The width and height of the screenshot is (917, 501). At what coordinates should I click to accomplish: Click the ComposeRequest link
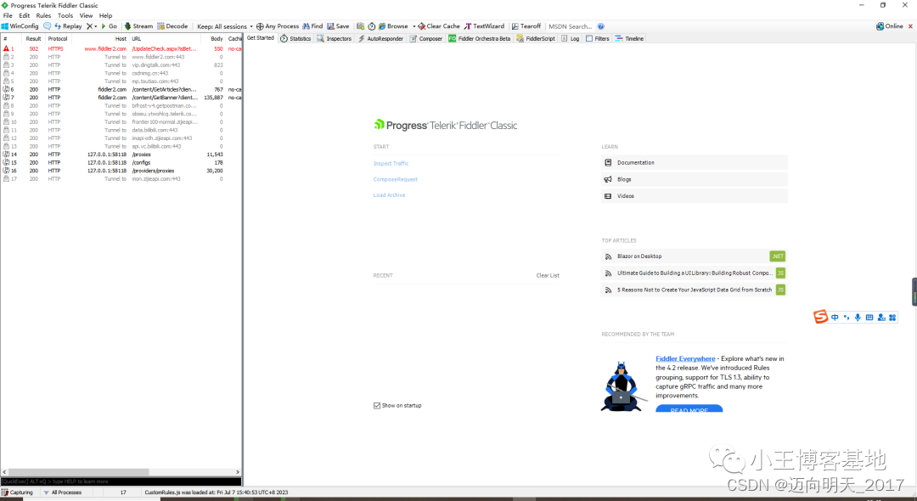point(396,179)
